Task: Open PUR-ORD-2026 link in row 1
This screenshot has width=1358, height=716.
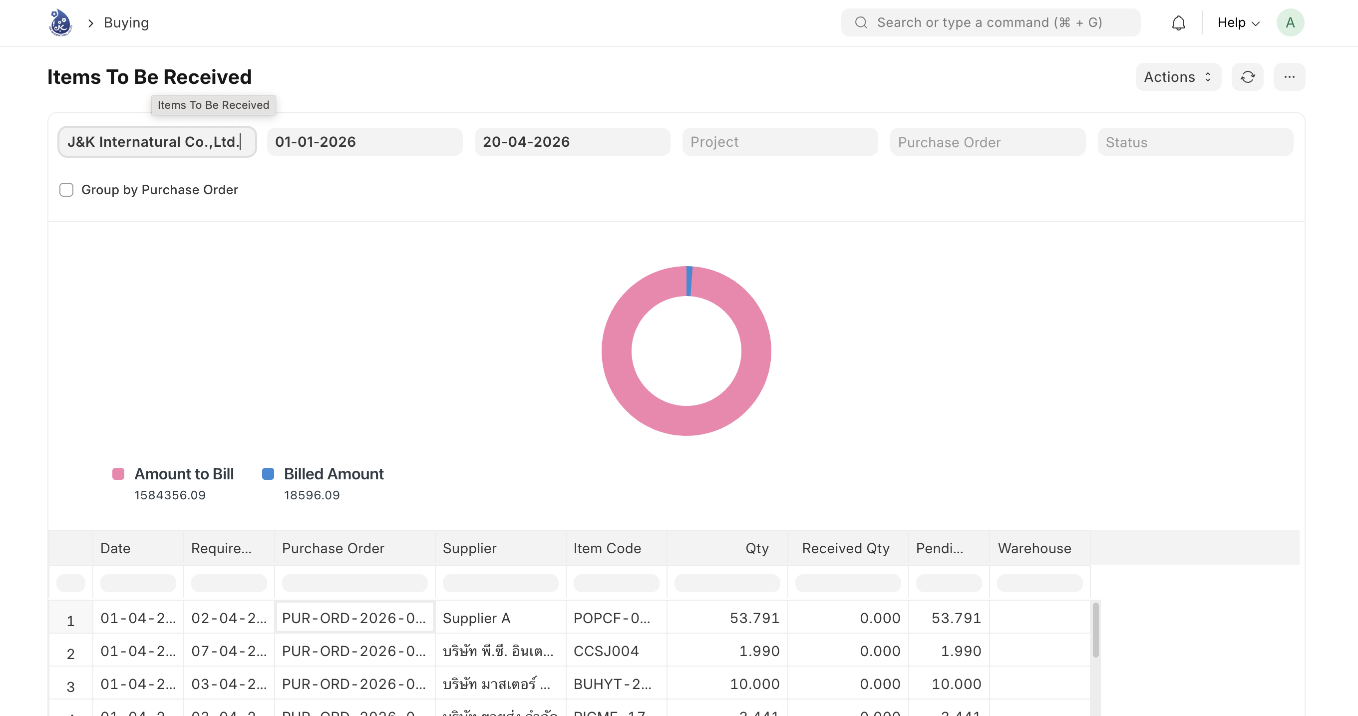Action: [x=354, y=618]
